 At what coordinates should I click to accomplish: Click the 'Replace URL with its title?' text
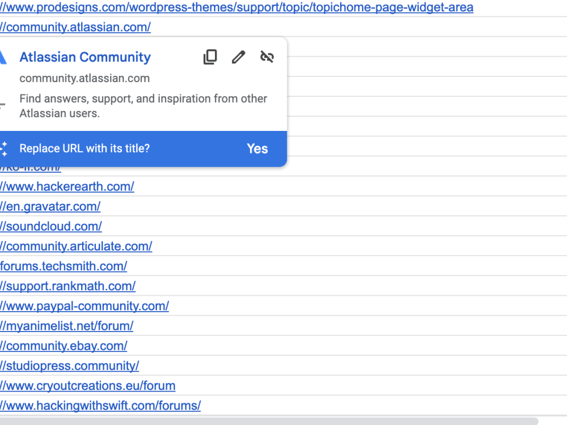(84, 148)
